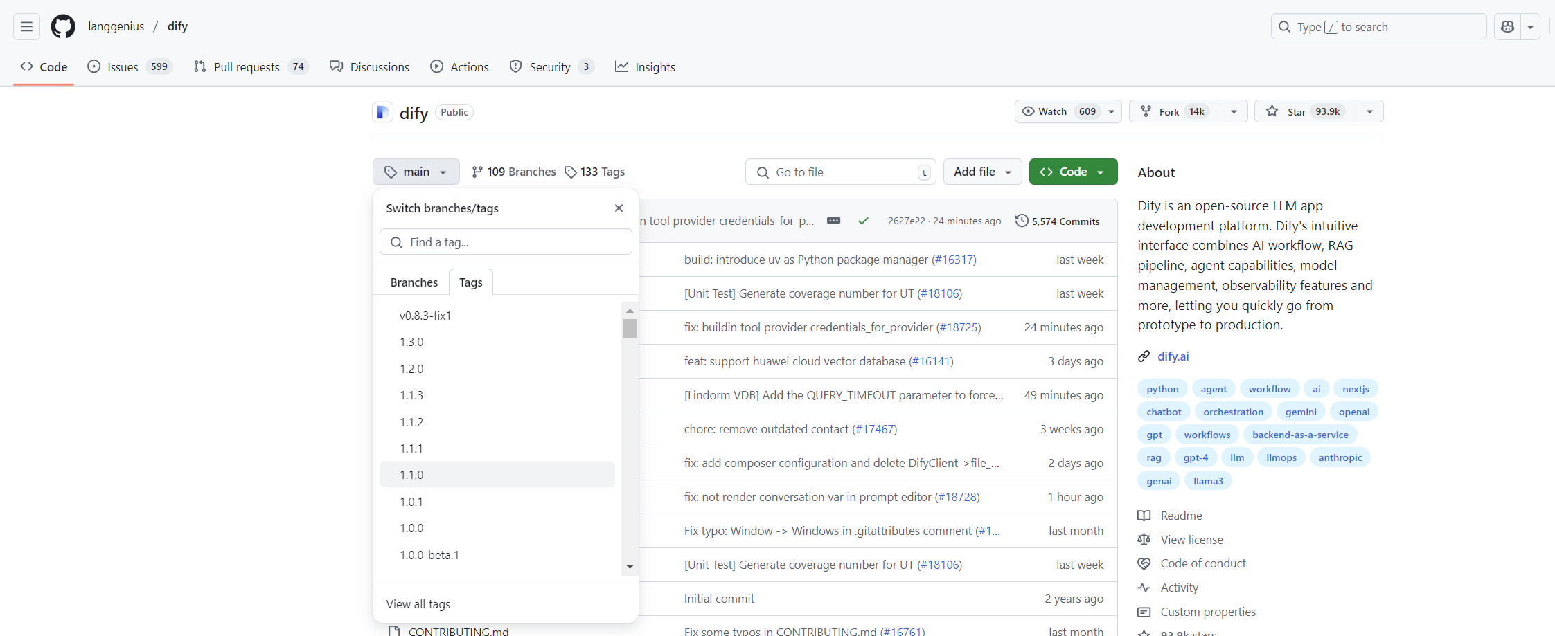Click the tag list scroll up arrow
This screenshot has height=636, width=1555.
pos(630,311)
